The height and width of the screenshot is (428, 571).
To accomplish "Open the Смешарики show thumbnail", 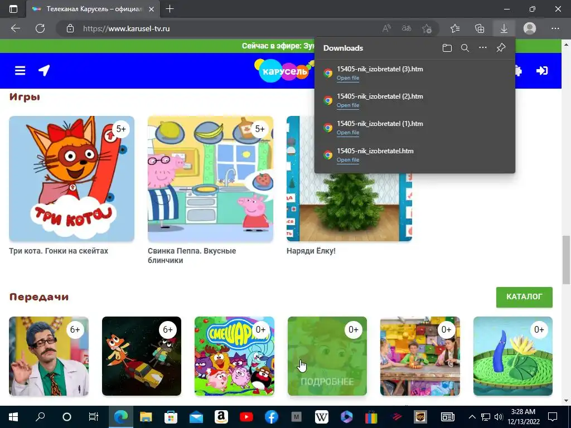I will click(235, 356).
